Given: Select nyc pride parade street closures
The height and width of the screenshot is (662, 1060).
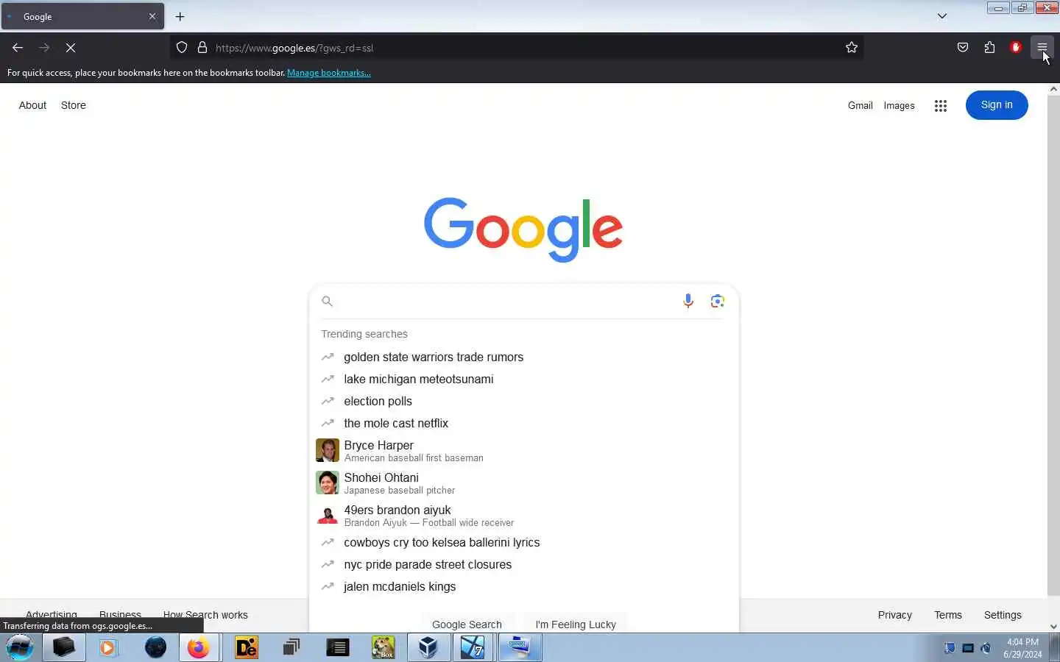Looking at the screenshot, I should (x=523, y=564).
